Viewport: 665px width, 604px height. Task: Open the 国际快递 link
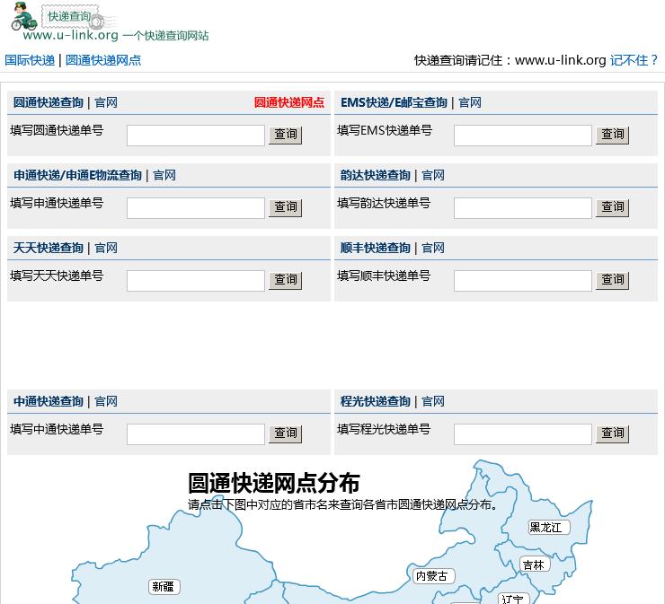(30, 60)
